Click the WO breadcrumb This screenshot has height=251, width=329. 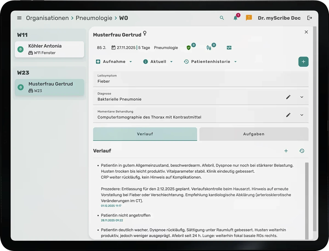(124, 18)
